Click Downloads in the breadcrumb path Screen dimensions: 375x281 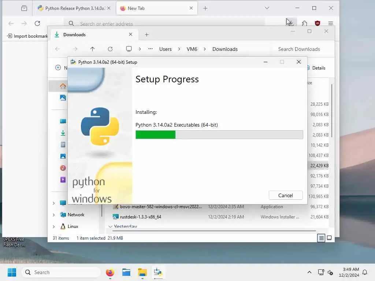[225, 49]
